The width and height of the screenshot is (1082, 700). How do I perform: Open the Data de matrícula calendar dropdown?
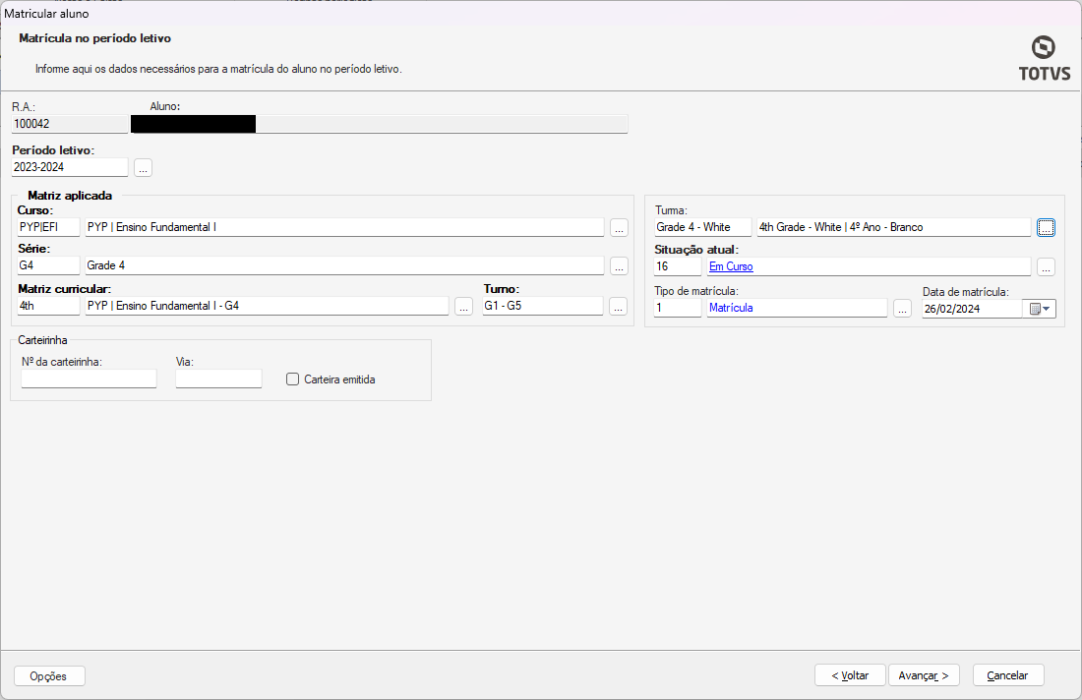tap(1040, 309)
